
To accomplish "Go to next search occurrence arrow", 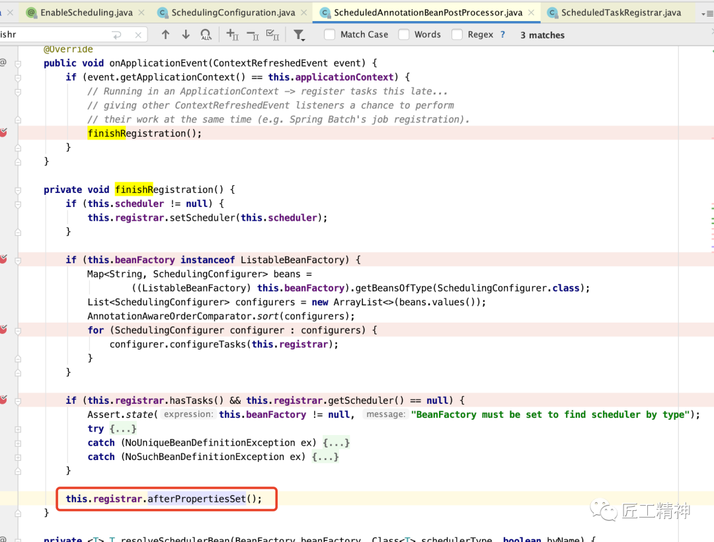I will click(x=186, y=34).
